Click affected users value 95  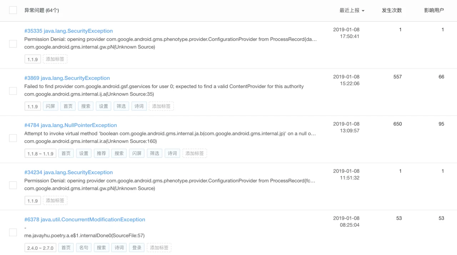(x=441, y=124)
